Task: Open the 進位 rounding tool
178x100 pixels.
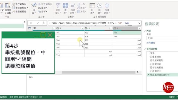Action: click(x=81, y=8)
